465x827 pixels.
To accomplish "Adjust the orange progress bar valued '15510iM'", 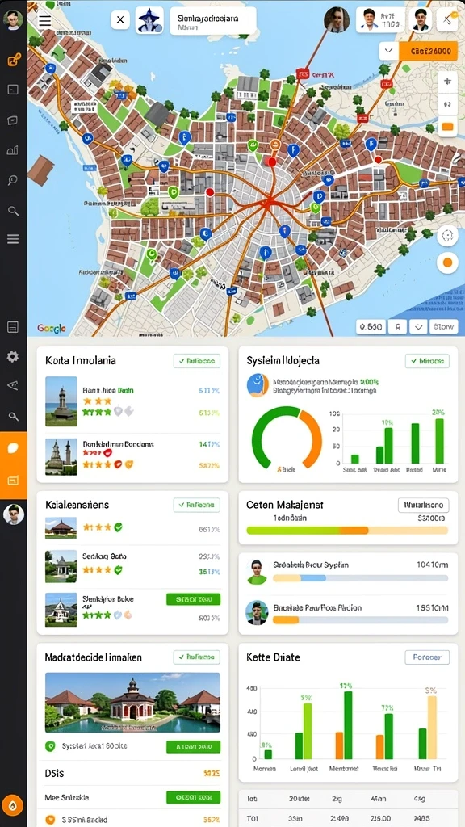I will [361, 620].
